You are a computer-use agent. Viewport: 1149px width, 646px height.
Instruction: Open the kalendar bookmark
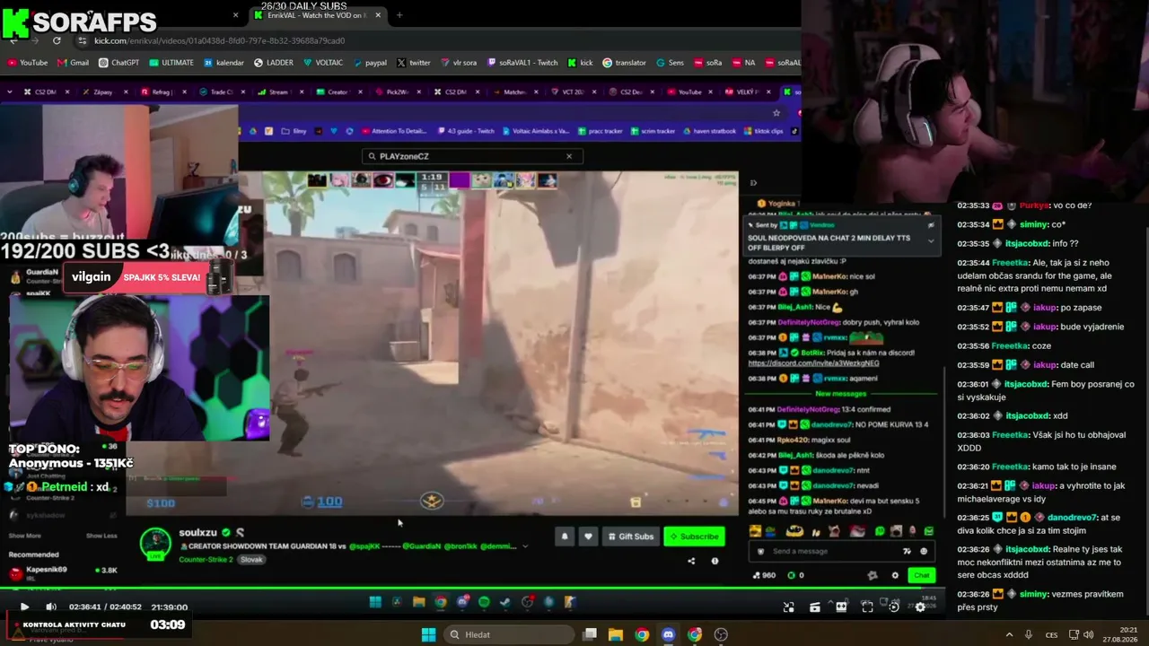pos(224,63)
